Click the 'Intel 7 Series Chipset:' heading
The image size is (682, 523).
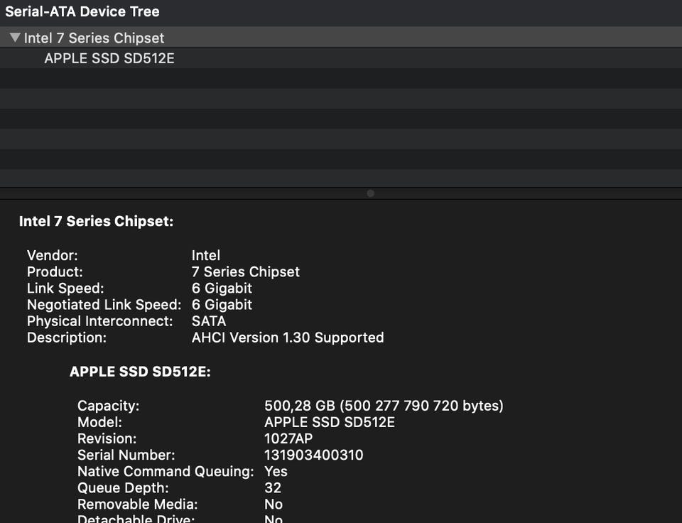pos(96,221)
